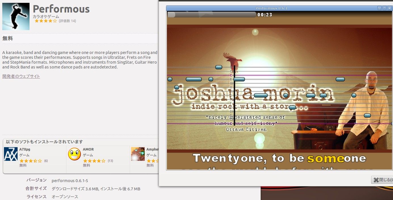393x200 pixels.
Task: Click the 開発者のウェブサイト link
Action: coord(21,76)
